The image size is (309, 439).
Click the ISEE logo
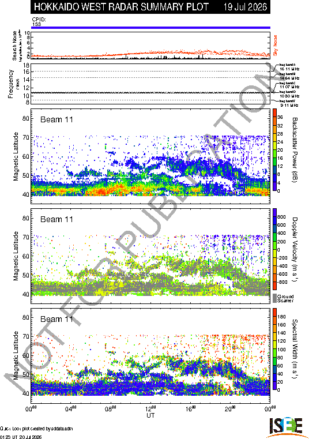285,427
